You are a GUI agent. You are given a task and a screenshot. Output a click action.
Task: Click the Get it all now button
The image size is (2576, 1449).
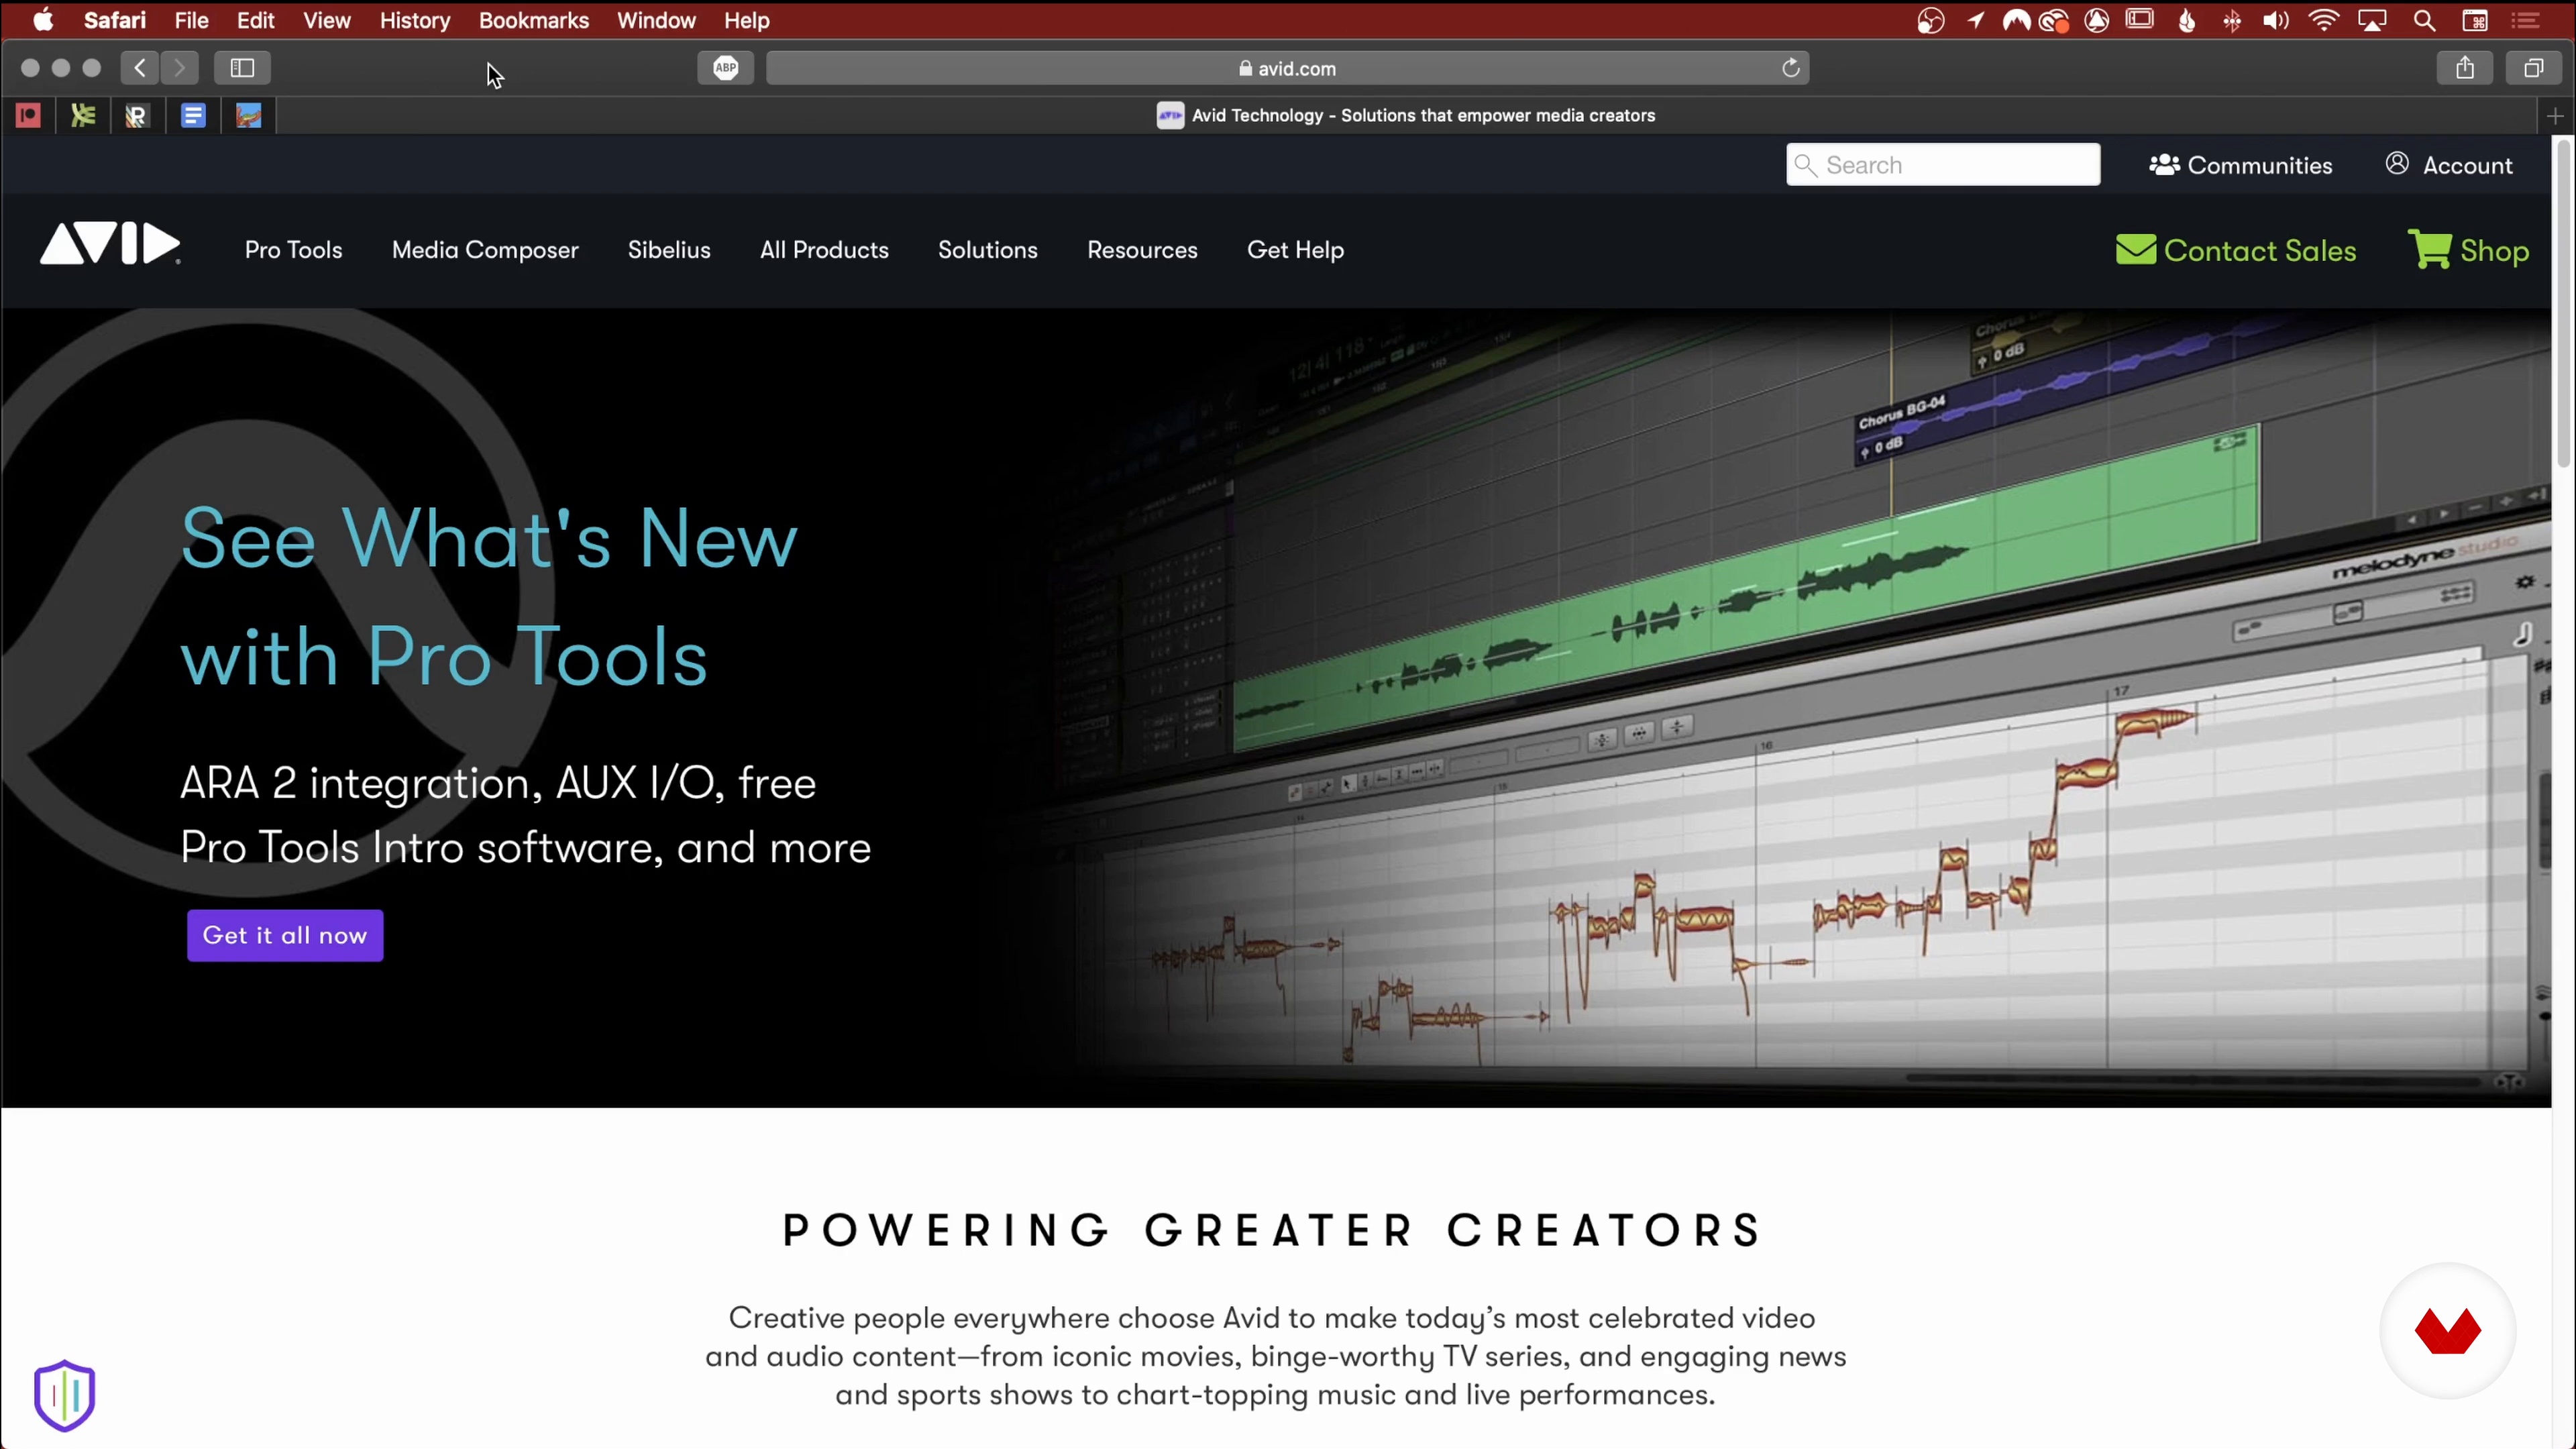click(285, 935)
